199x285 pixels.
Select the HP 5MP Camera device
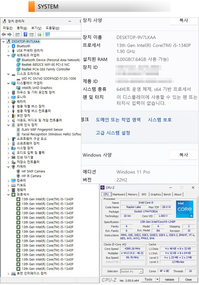pos(33,171)
